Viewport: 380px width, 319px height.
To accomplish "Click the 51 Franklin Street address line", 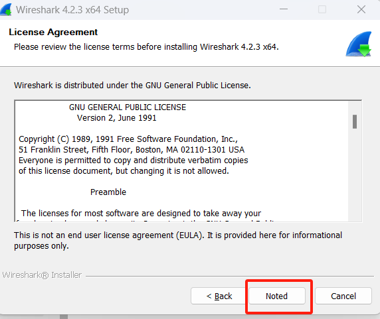I will 132,150.
